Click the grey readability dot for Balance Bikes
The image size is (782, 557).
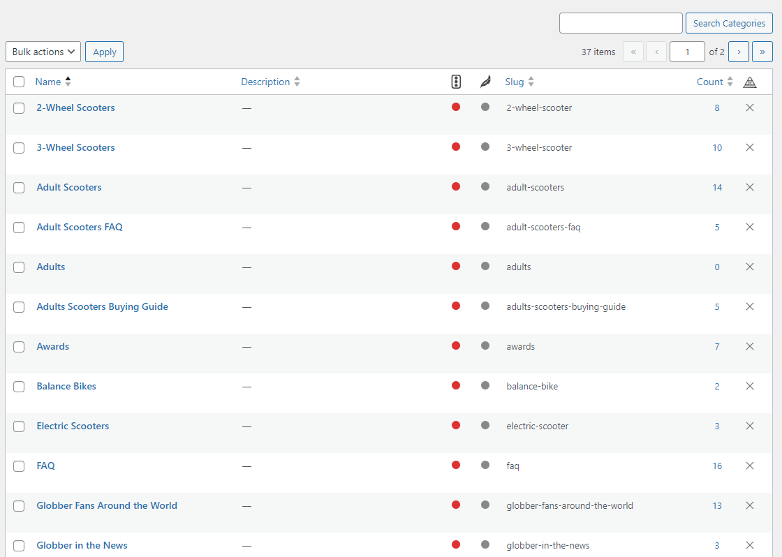click(x=485, y=385)
